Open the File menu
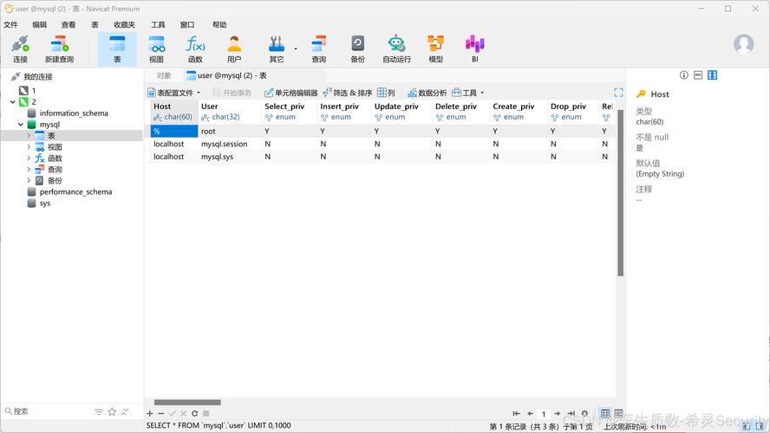The width and height of the screenshot is (770, 433). [10, 24]
